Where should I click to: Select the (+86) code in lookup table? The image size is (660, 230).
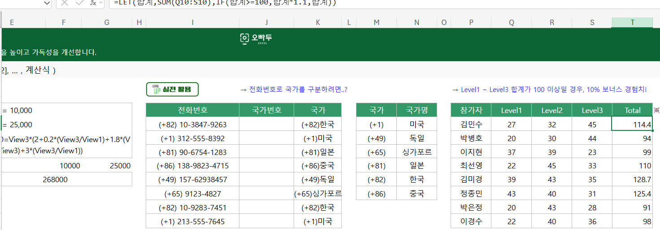(377, 194)
